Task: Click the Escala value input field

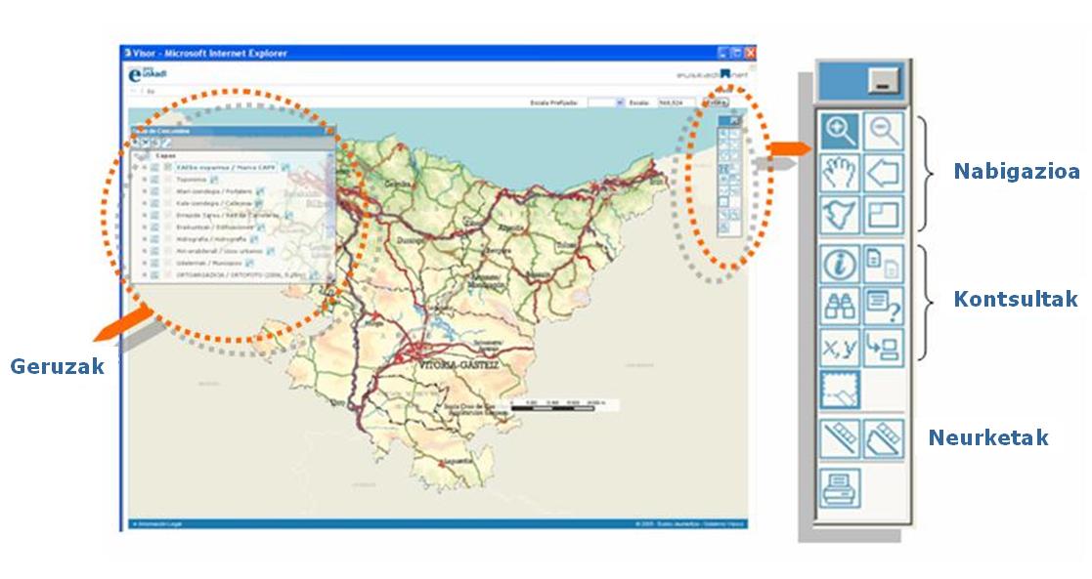Action: click(x=676, y=102)
